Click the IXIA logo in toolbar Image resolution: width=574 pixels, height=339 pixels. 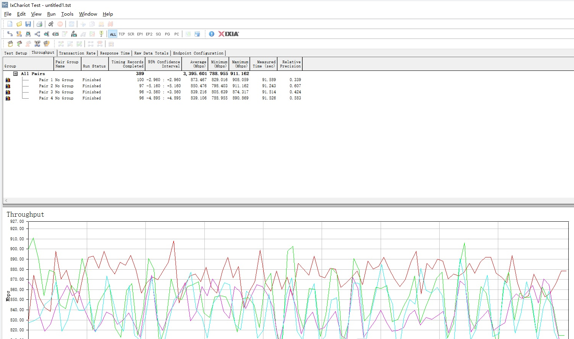pyautogui.click(x=228, y=34)
